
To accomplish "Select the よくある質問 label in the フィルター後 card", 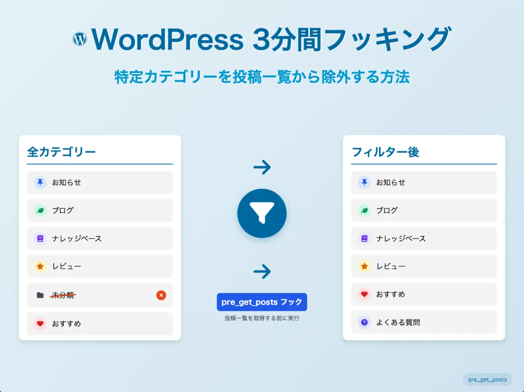I will (398, 322).
